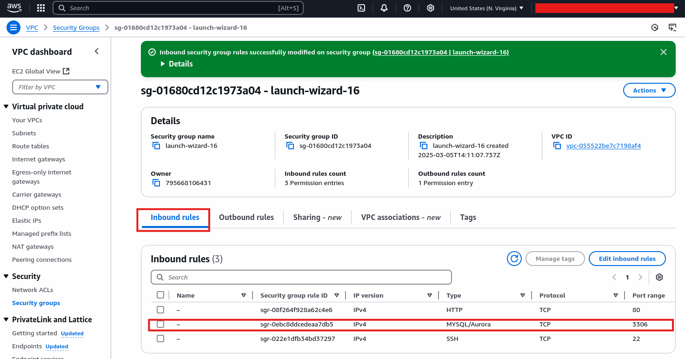The width and height of the screenshot is (685, 359).
Task: Open the Actions dropdown
Action: tap(649, 90)
